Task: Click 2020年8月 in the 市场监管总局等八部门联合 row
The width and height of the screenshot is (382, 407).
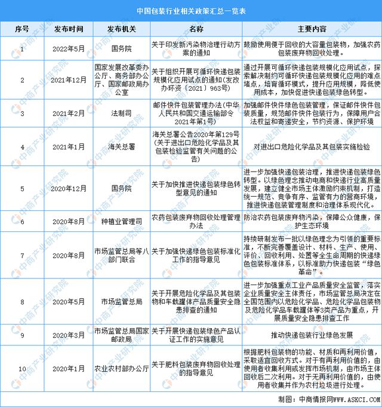Action: 69,256
